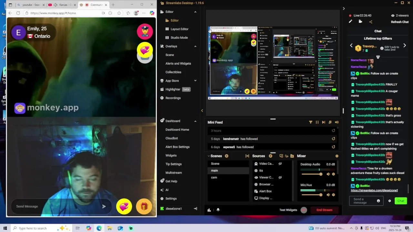The height and width of the screenshot is (232, 413).
Task: Report user police icon in monkey.app
Action: click(145, 31)
